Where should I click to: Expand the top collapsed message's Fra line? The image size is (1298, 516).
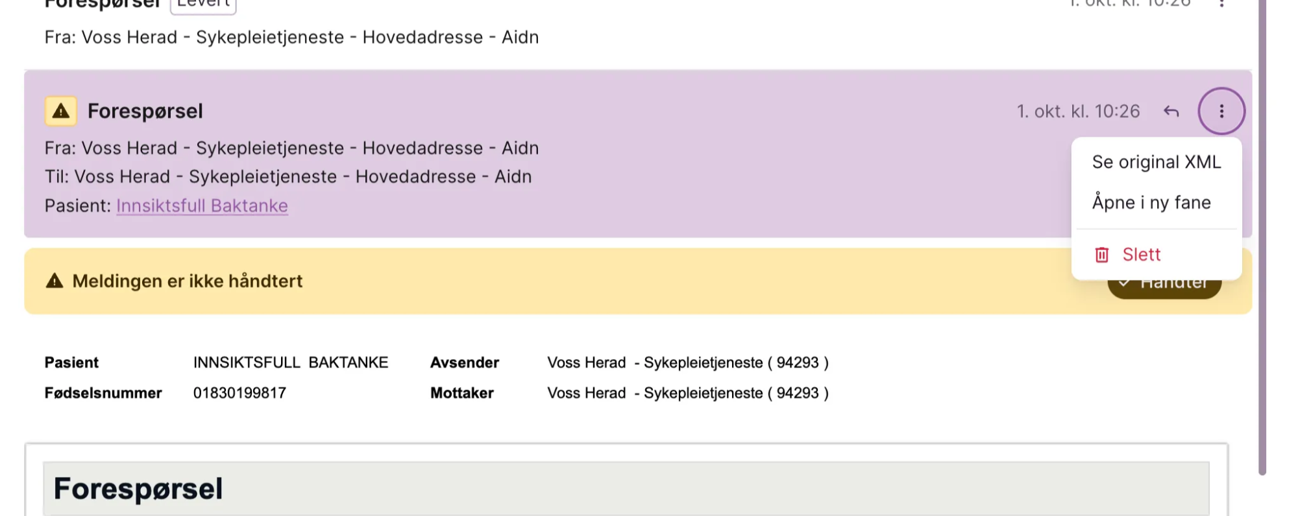coord(291,38)
